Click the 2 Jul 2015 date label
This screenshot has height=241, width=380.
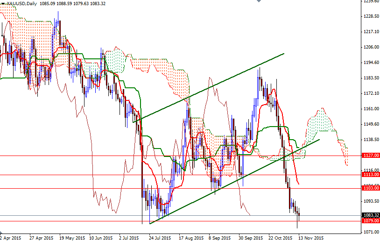pos(129,238)
